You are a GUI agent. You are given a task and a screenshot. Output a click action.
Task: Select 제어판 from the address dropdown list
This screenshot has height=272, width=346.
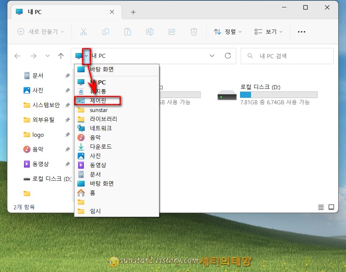97,101
